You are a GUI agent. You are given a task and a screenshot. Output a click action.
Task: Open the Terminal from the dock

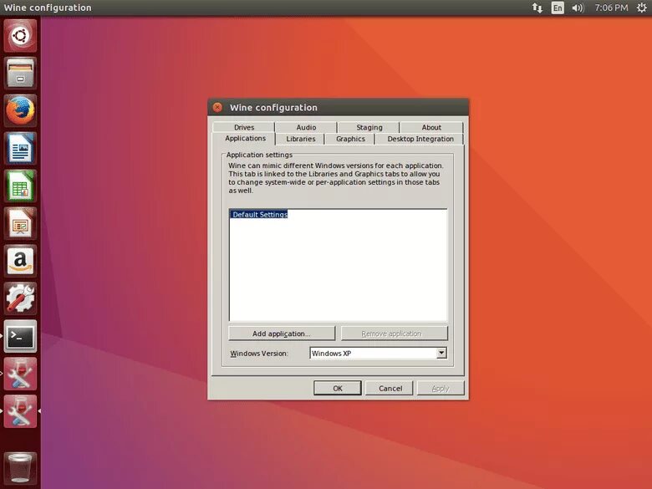(20, 336)
